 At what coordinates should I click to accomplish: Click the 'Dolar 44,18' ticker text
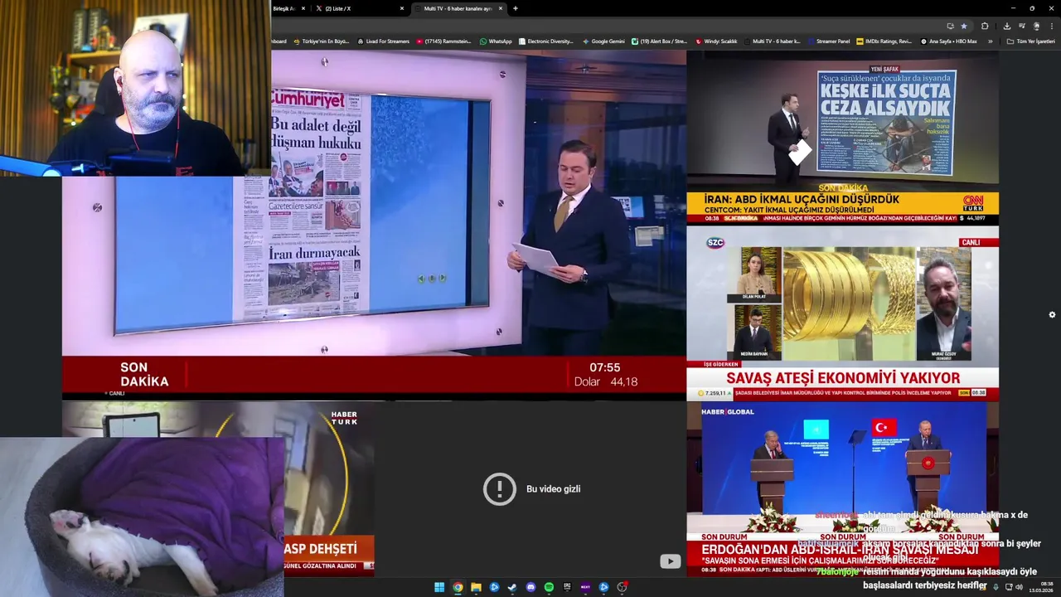(606, 382)
